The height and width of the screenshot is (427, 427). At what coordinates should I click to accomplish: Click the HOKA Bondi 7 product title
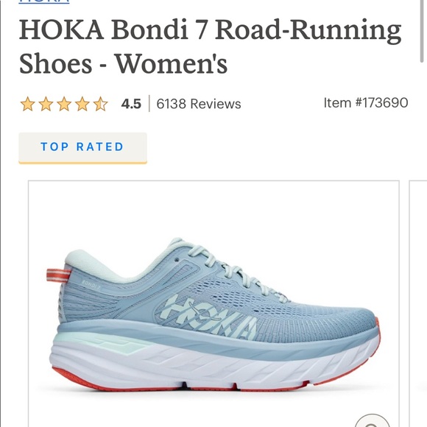tap(210, 46)
